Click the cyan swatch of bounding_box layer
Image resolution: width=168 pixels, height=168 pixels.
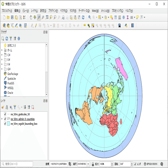[x=8, y=123]
